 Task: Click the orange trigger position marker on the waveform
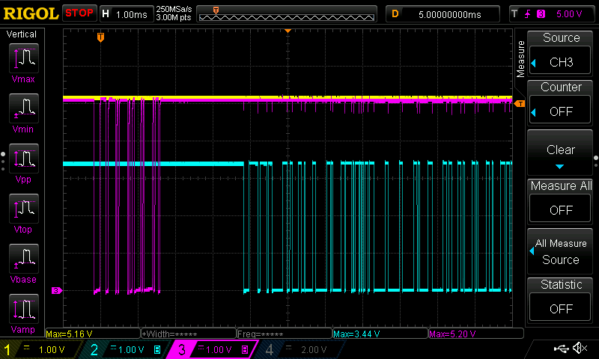(x=100, y=37)
